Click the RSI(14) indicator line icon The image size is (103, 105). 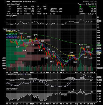coord(7,16)
